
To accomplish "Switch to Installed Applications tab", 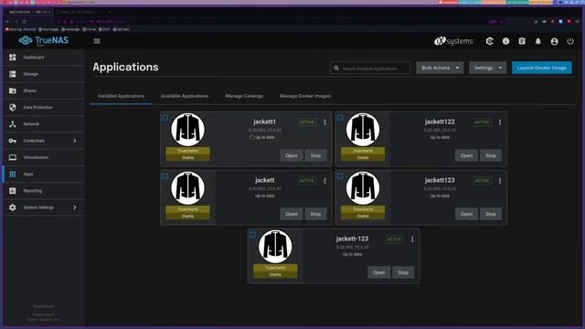I will point(122,96).
